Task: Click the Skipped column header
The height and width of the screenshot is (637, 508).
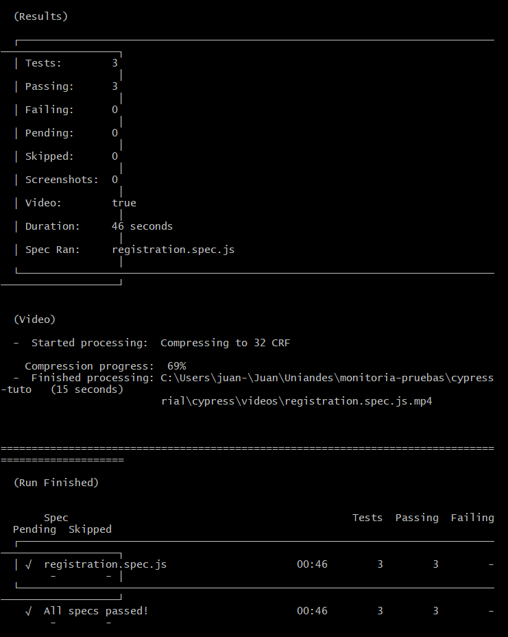Action: coord(90,529)
